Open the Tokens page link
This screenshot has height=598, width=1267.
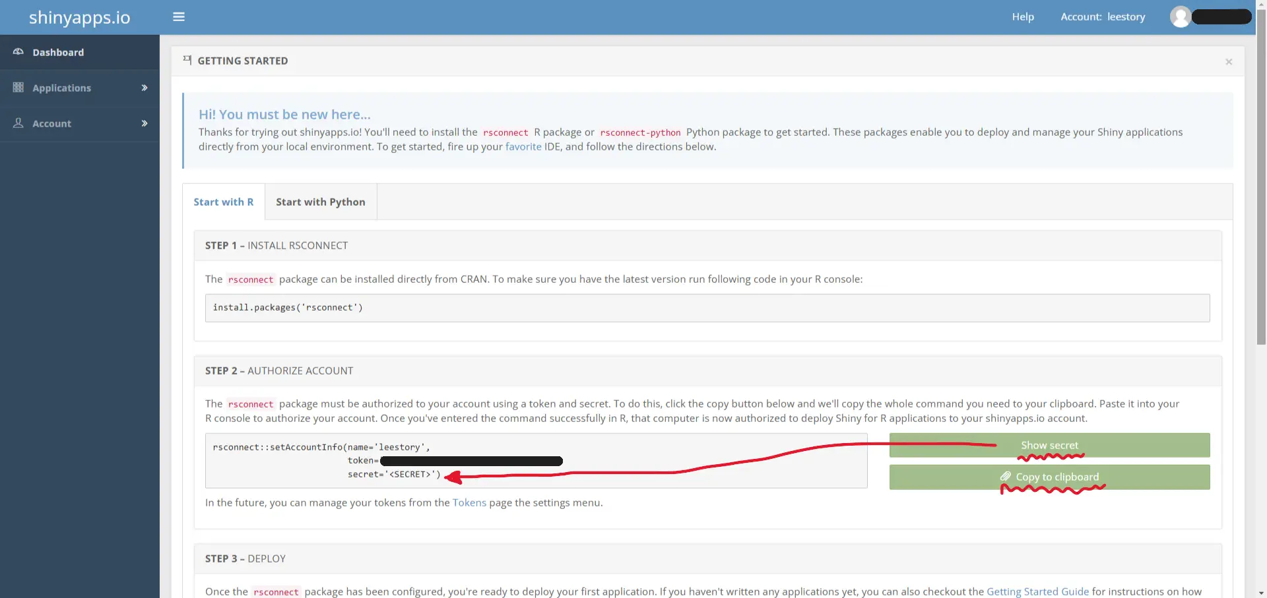(469, 502)
